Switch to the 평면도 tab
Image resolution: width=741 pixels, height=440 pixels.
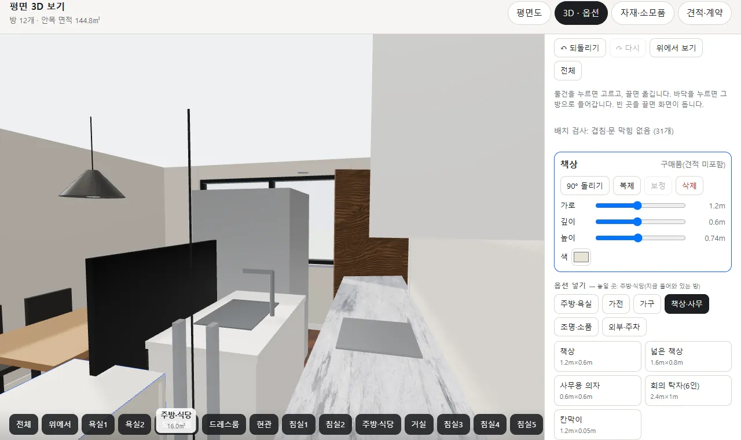[x=529, y=13]
